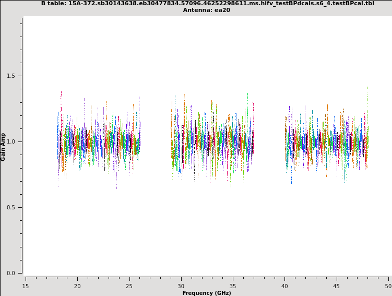Click the 0.5 tick label on y-axis
This screenshot has width=392, height=296.
(11, 207)
